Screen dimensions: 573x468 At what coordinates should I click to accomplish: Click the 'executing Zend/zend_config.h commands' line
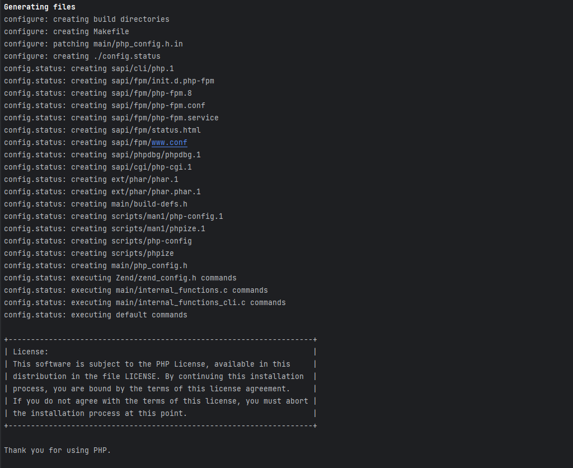tap(120, 278)
